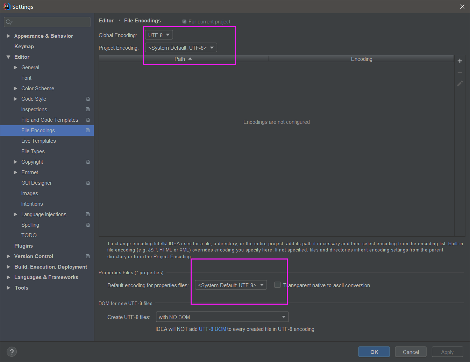Image resolution: width=470 pixels, height=362 pixels.
Task: Click the 'For current project' icon
Action: [184, 22]
